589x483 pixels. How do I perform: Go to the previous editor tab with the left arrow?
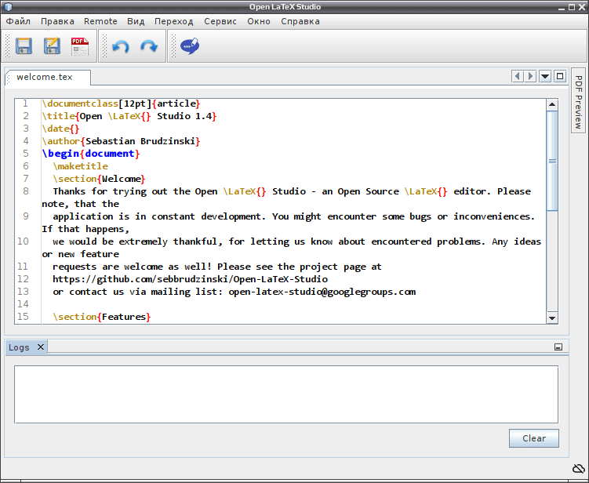(x=518, y=76)
